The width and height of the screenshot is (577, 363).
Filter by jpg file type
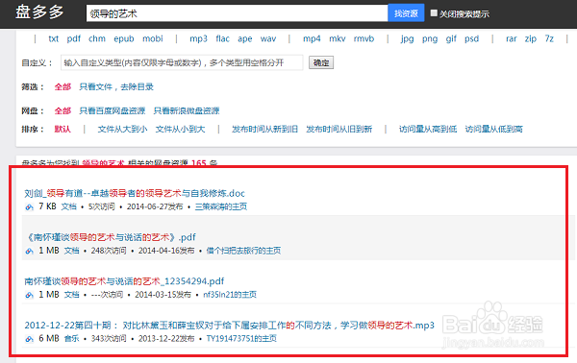coord(407,38)
